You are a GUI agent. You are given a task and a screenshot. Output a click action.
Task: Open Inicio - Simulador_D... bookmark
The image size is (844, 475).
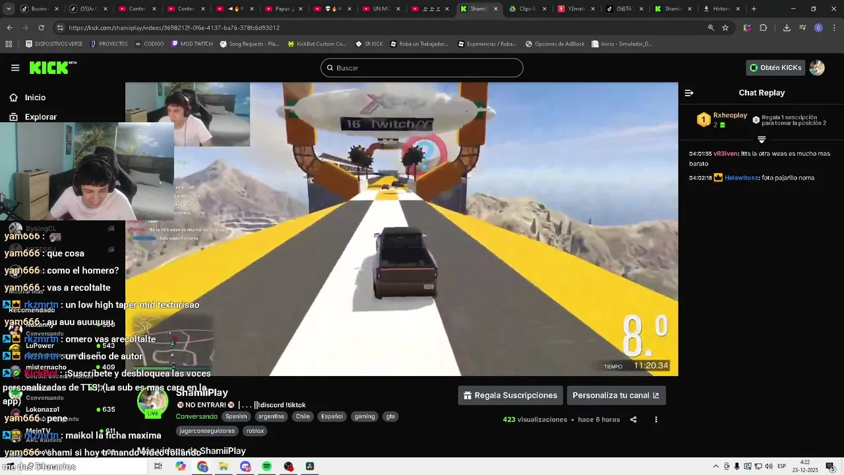[x=622, y=44]
